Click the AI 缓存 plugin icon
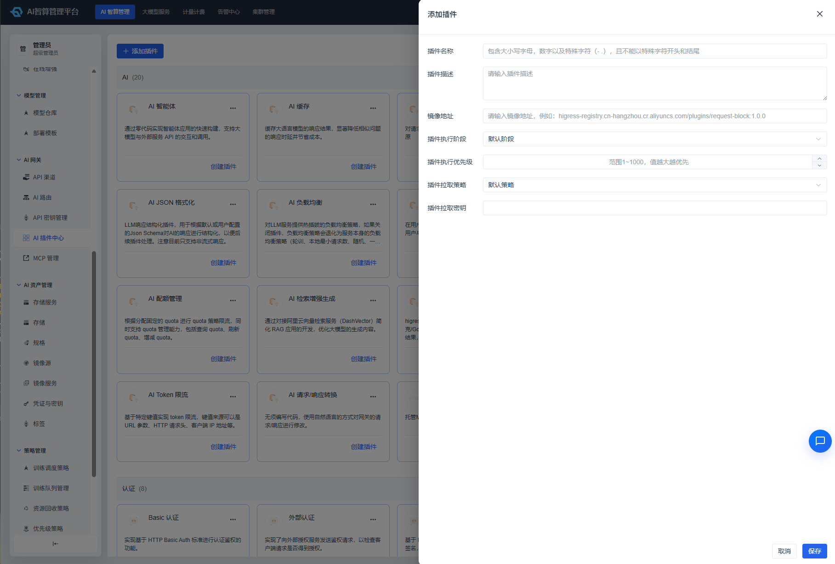This screenshot has width=835, height=564. [x=273, y=109]
